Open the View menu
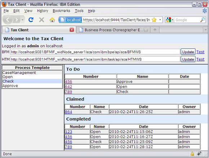 coord(28,11)
